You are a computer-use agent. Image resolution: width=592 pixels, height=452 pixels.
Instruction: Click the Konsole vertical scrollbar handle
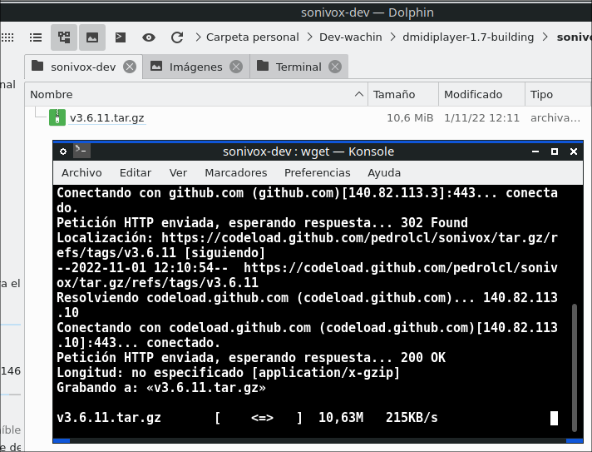click(x=575, y=367)
